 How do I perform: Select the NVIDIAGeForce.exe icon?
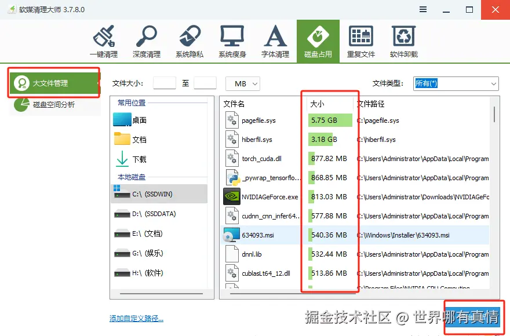pos(232,196)
